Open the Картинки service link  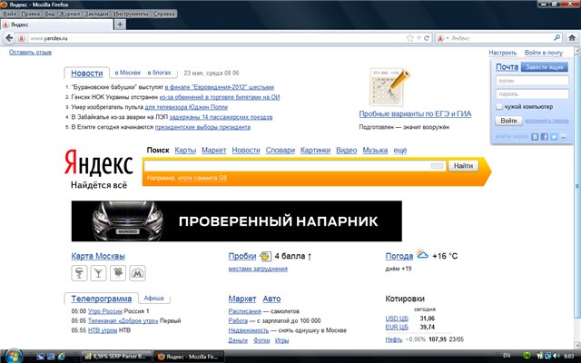pyautogui.click(x=315, y=150)
